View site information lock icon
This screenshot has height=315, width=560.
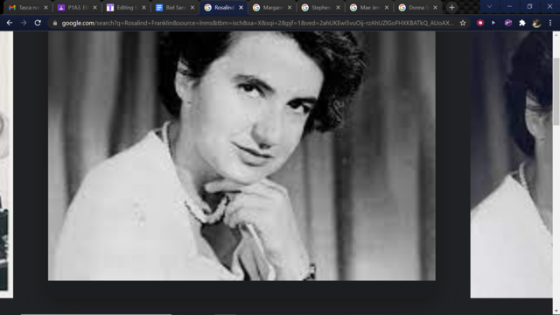(x=54, y=23)
